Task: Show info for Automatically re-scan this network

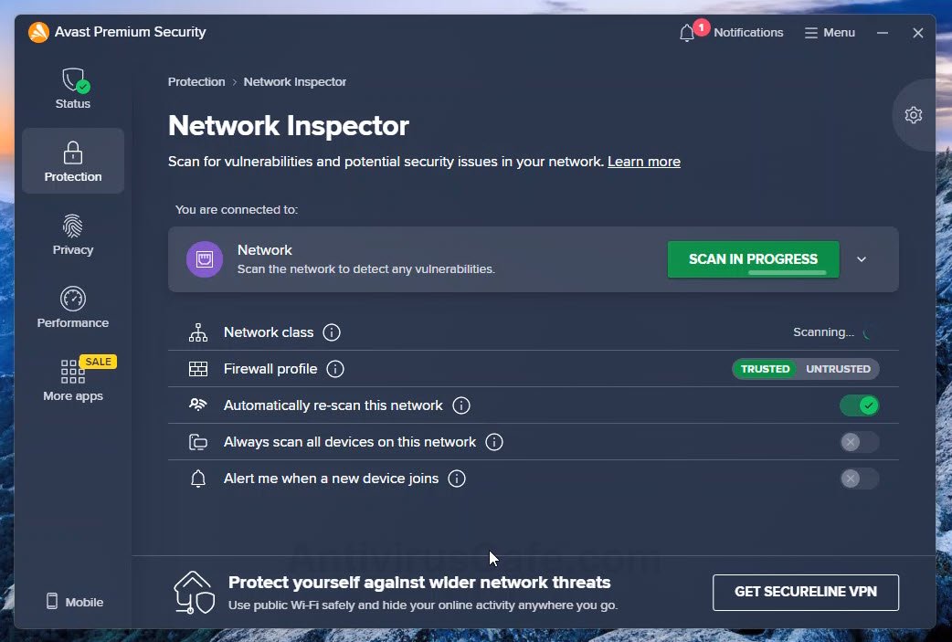Action: click(x=461, y=405)
